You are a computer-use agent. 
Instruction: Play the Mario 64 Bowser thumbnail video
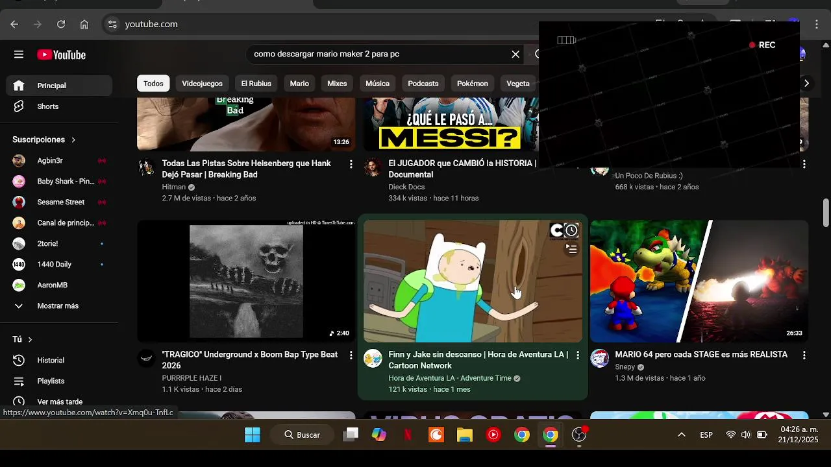(x=699, y=281)
